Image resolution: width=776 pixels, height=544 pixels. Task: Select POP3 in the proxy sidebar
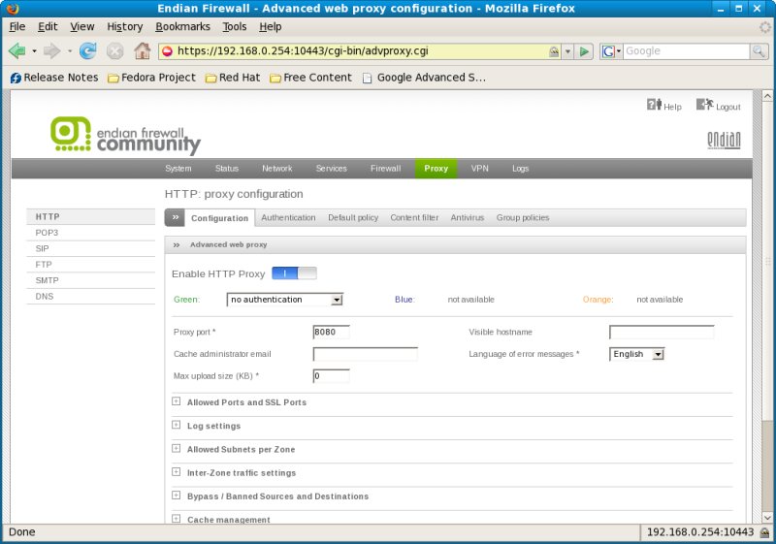coord(90,233)
